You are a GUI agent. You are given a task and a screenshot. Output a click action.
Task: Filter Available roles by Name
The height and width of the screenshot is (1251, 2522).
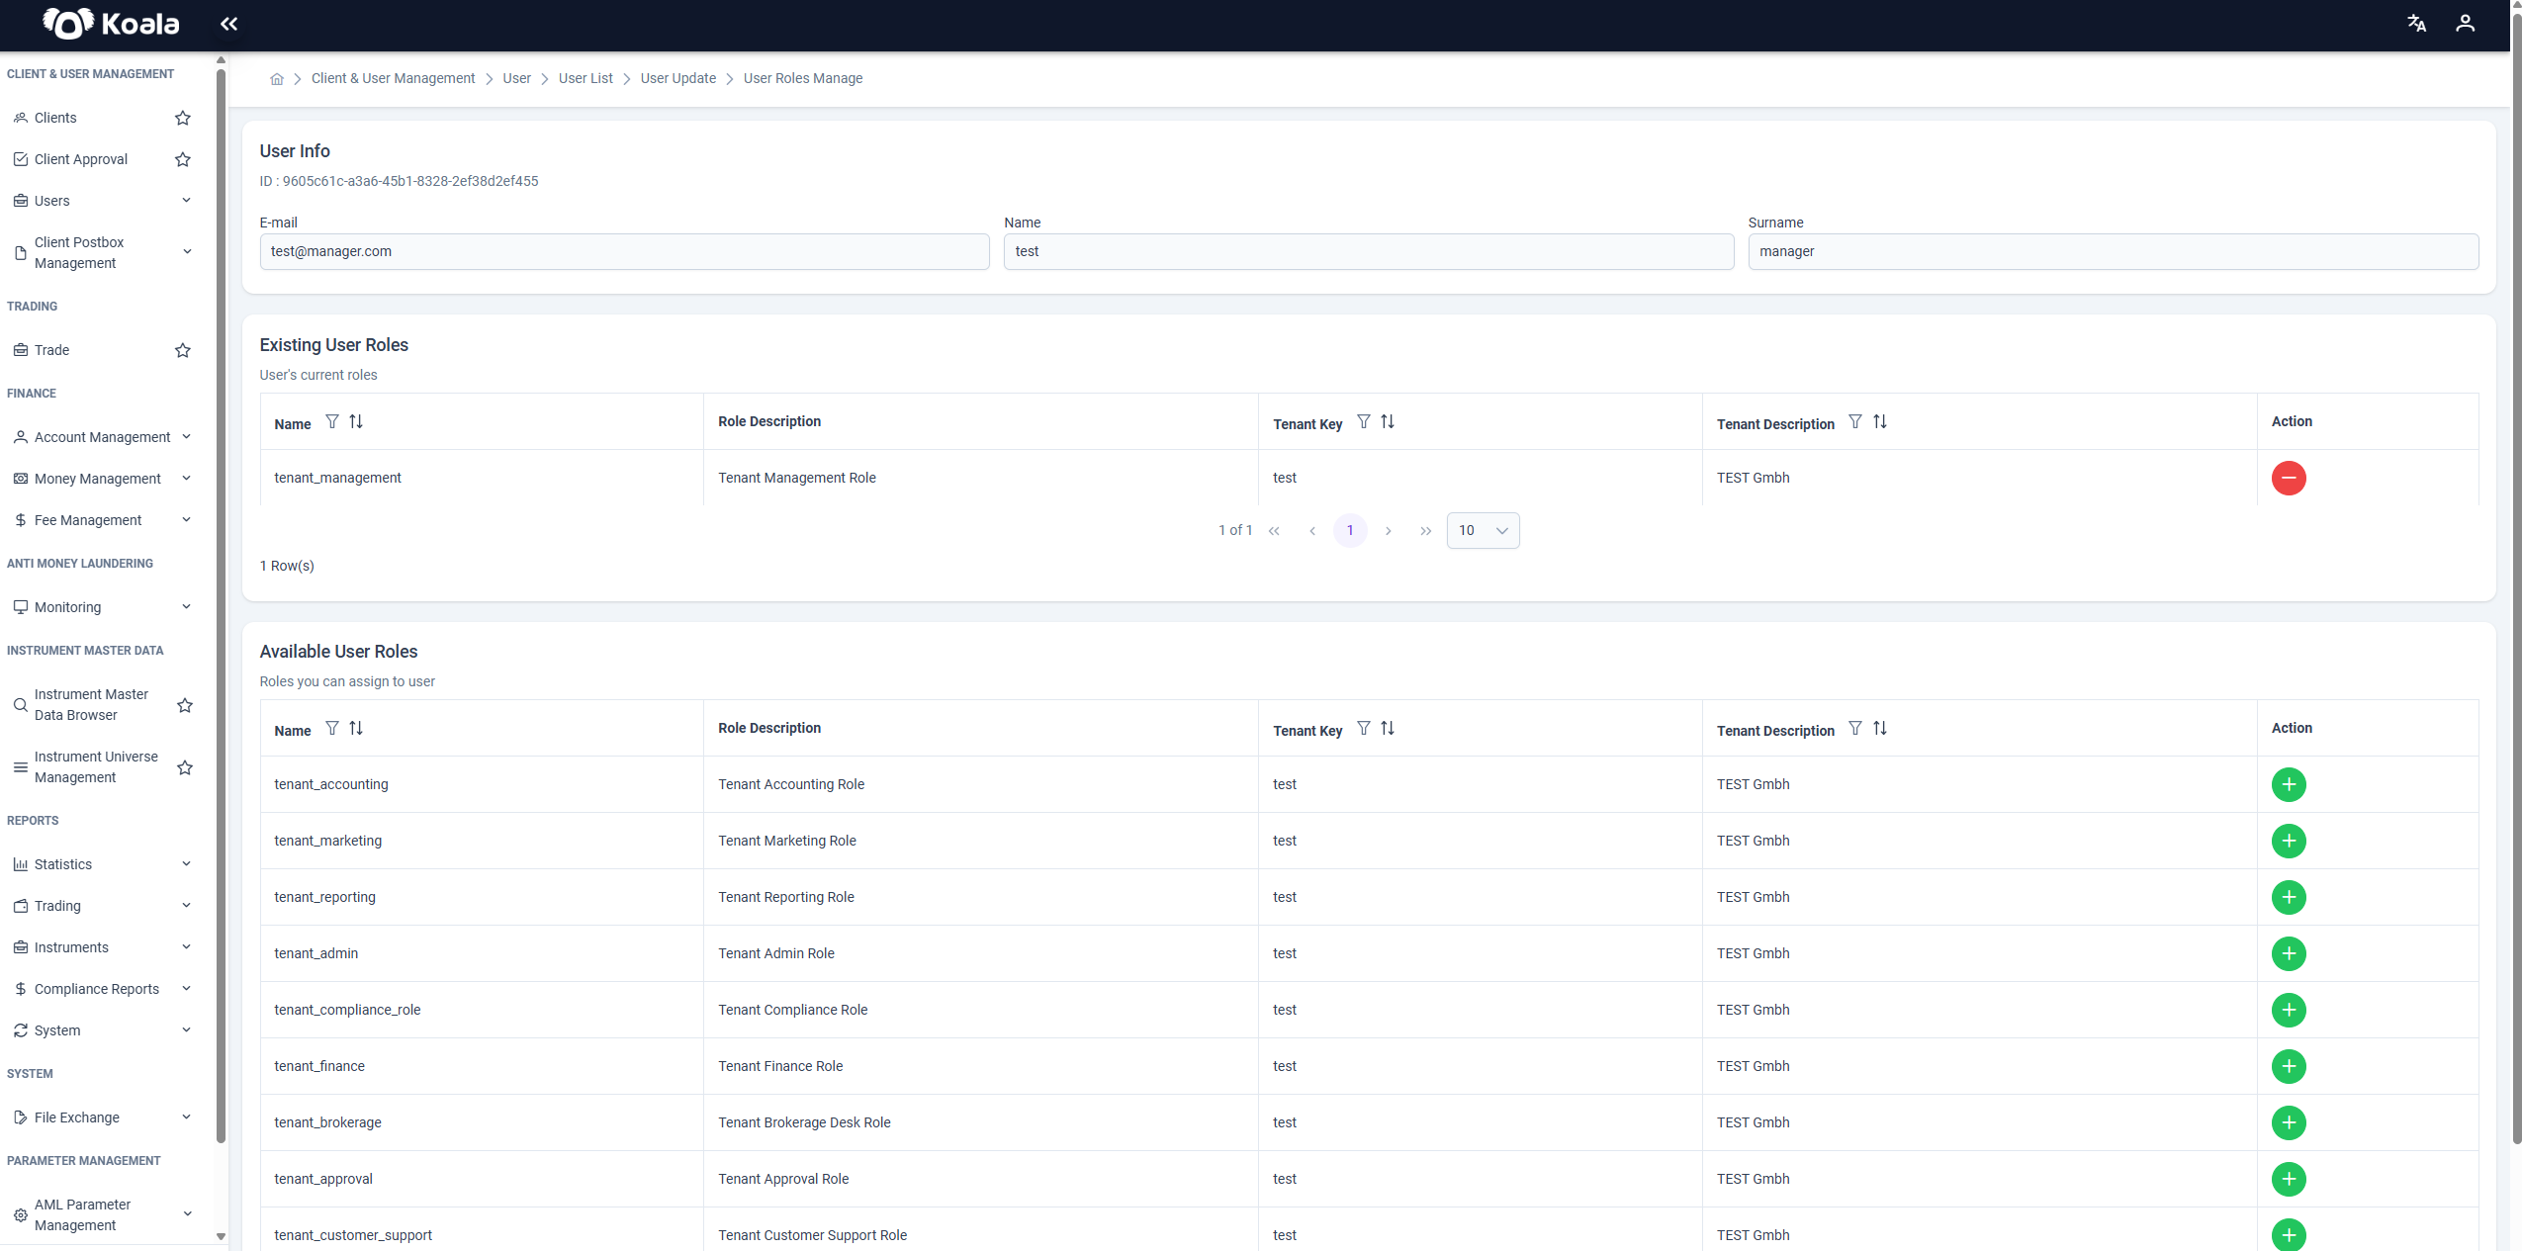332,729
